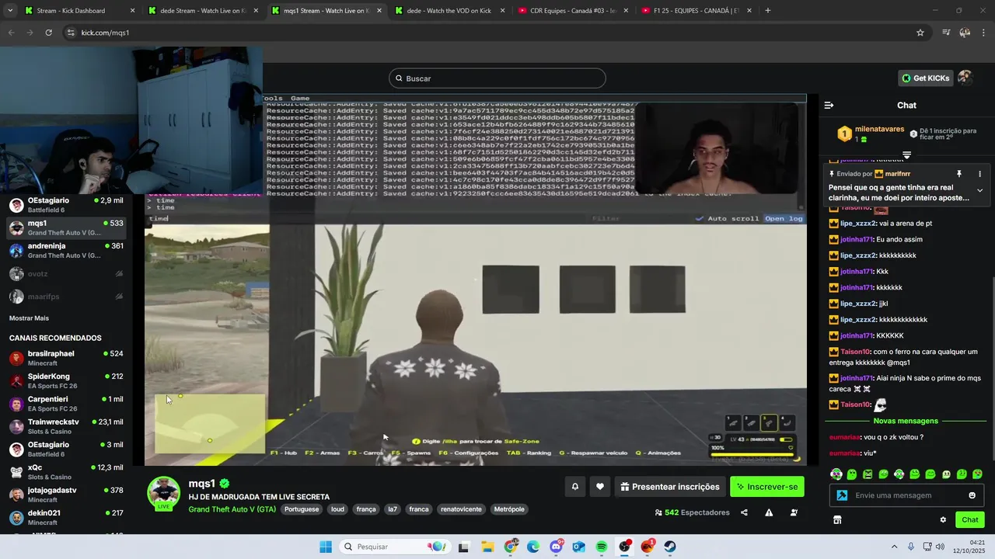Reload the kick.com page
The width and height of the screenshot is (995, 559).
[x=48, y=33]
